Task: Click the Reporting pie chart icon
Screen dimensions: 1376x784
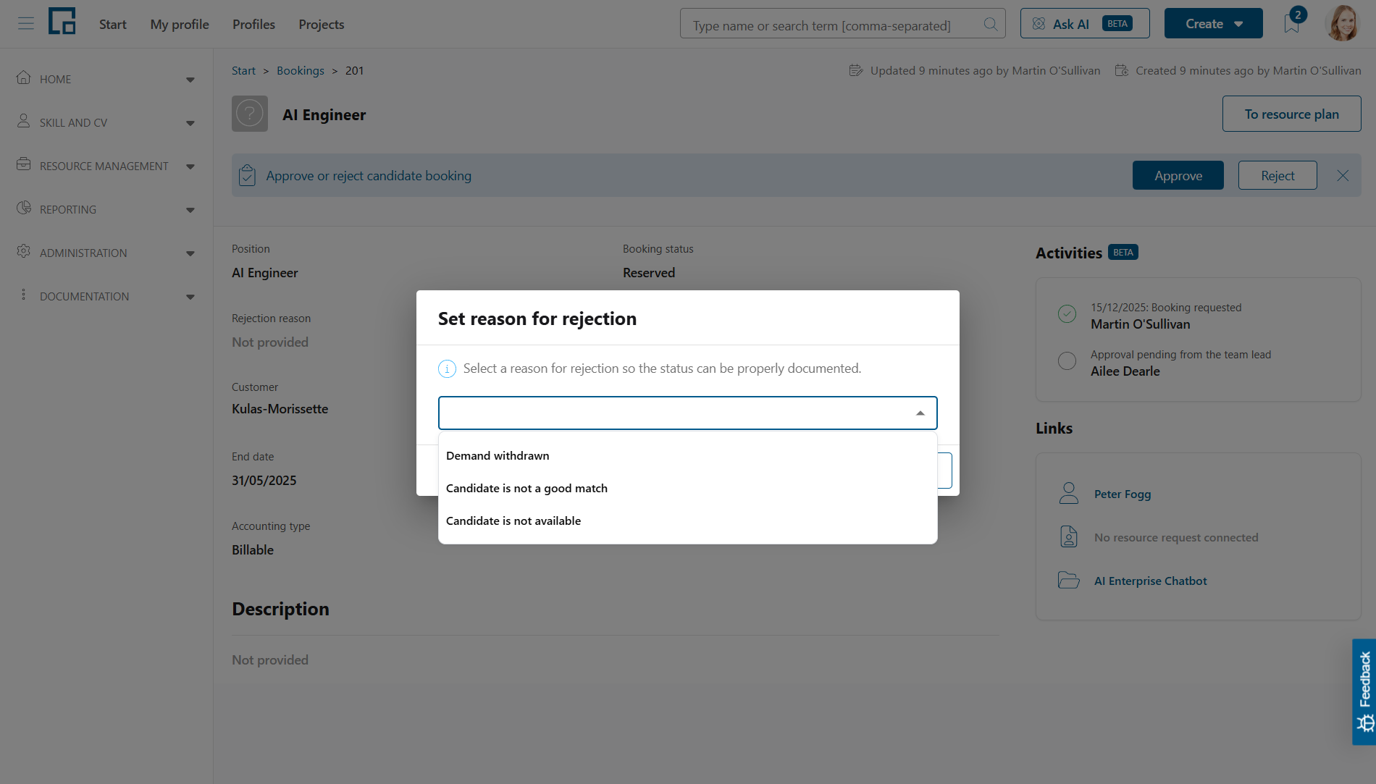Action: [x=24, y=208]
